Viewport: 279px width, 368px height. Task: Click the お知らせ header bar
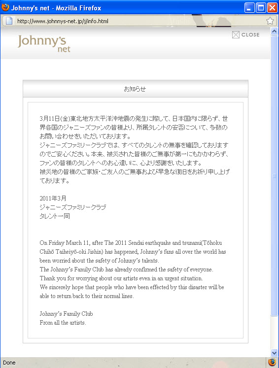coord(135,89)
